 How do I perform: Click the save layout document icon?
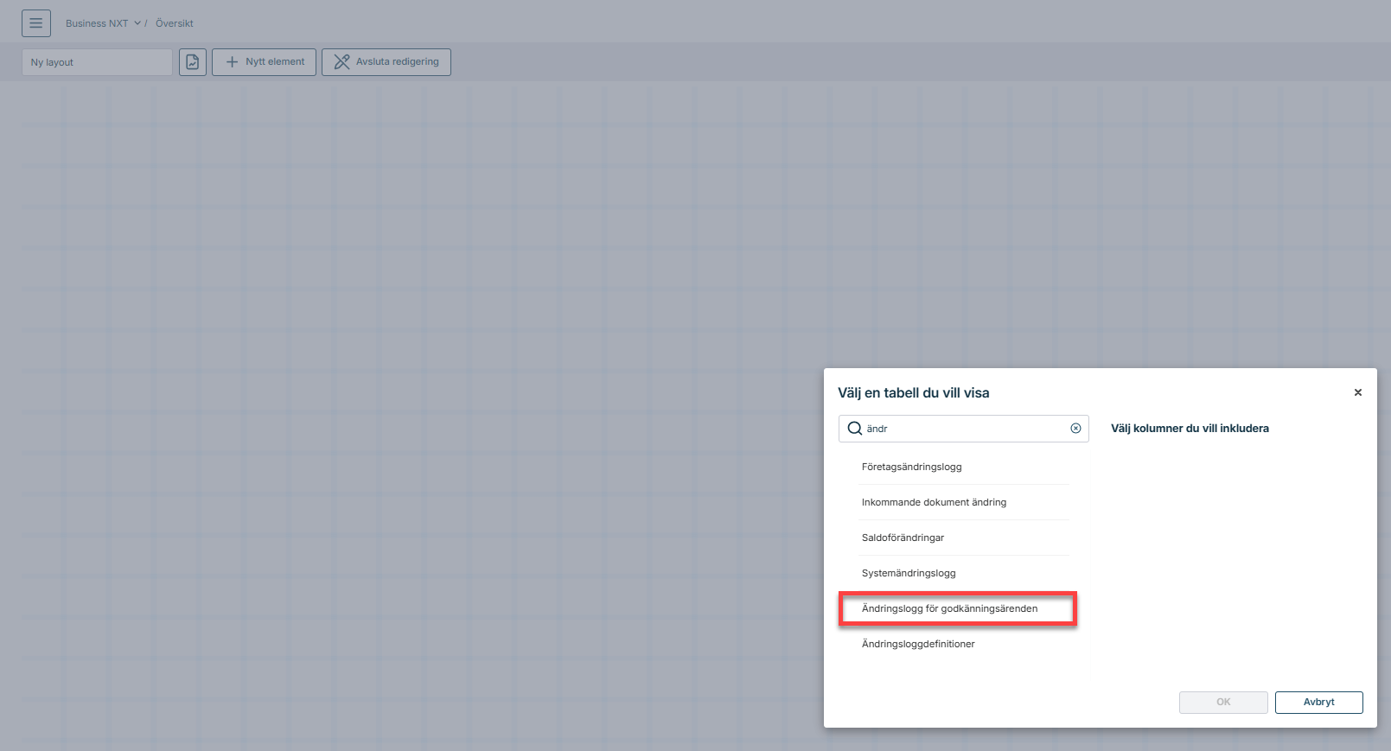point(193,62)
